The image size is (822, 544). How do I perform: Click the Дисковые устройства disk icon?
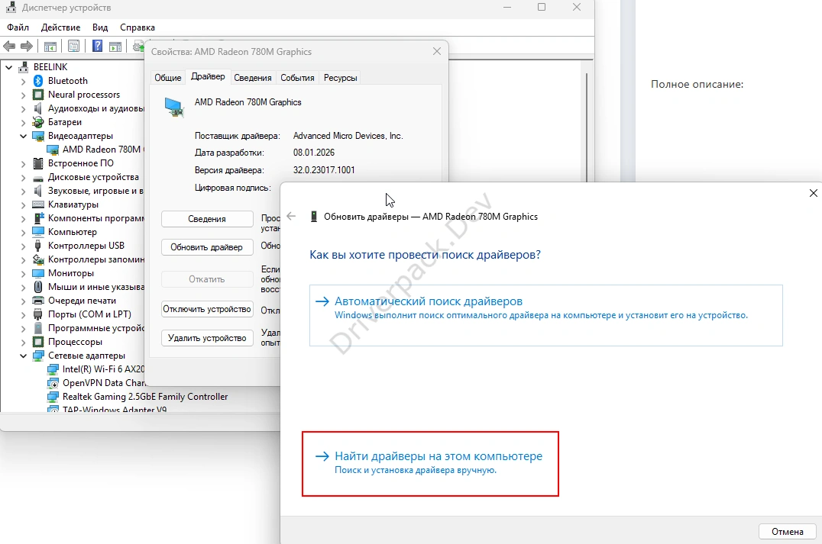37,178
